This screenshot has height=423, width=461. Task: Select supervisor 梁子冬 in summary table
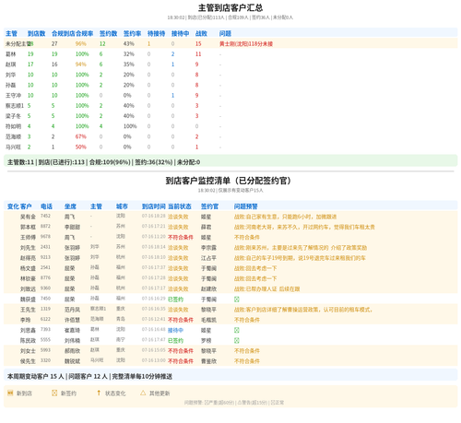pyautogui.click(x=13, y=116)
